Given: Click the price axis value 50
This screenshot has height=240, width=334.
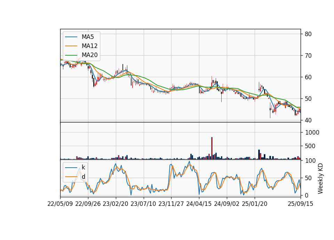Looking at the screenshot, I should pos(308,98).
